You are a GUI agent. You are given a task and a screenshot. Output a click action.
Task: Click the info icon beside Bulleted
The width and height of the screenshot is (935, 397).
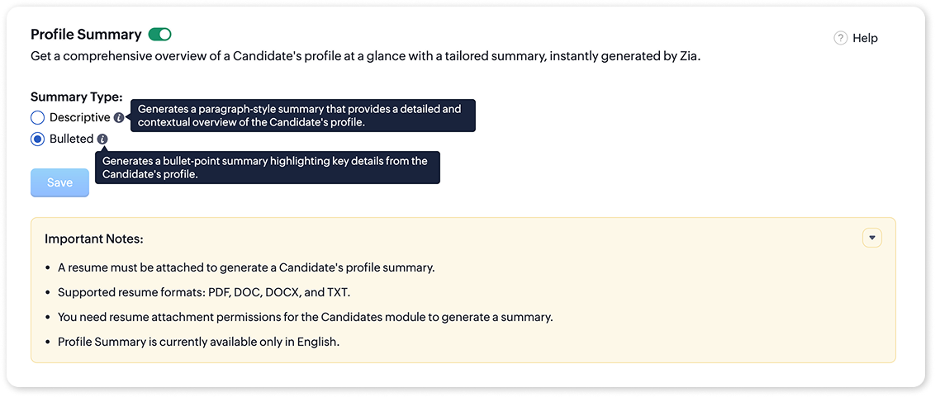[102, 139]
